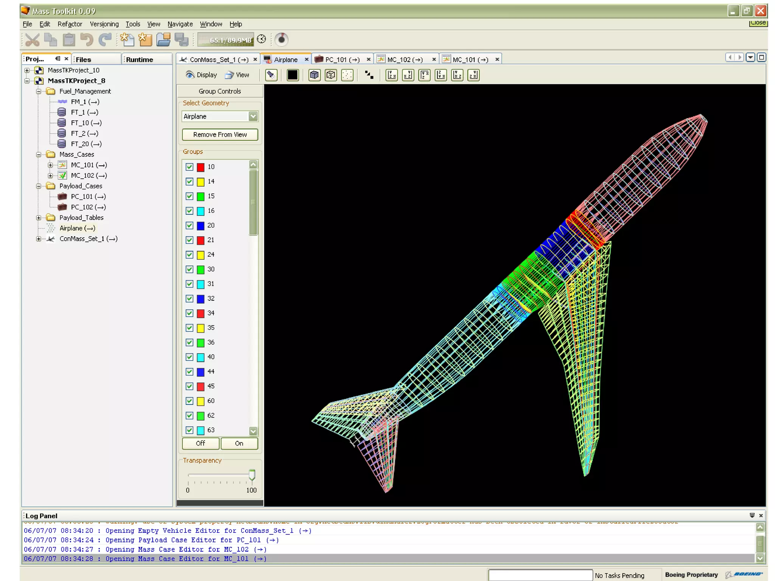Click Groups list scroll down arrow
The width and height of the screenshot is (775, 581).
click(253, 431)
